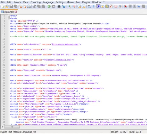
Task: Collapse the <head> fold on line 3
Action: (9, 18)
